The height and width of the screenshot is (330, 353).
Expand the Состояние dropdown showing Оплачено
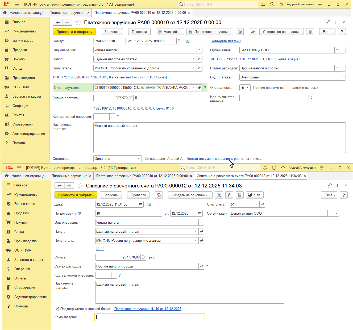139,158
